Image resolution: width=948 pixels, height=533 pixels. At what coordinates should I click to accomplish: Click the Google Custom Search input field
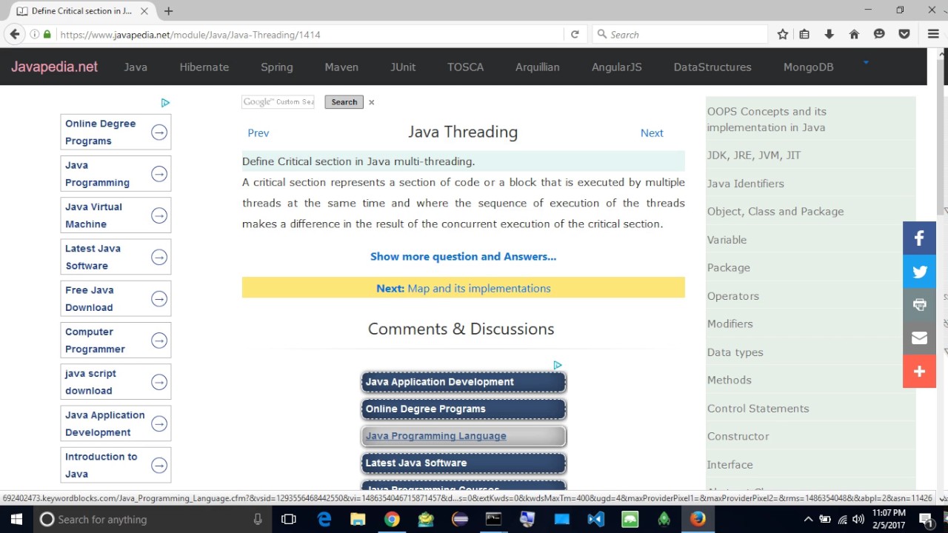coord(278,102)
